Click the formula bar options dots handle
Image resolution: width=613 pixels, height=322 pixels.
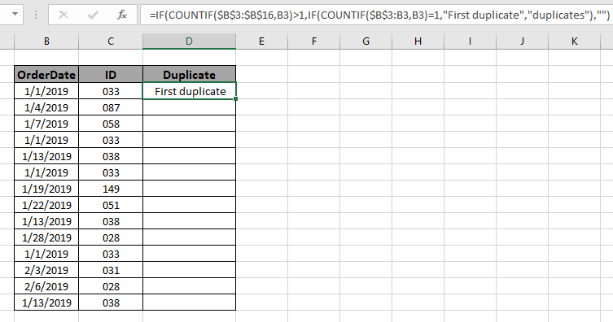(x=36, y=15)
